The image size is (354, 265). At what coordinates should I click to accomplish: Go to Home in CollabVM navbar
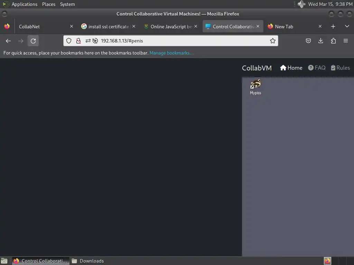(291, 68)
